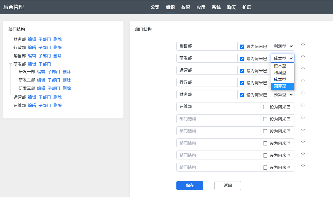Click the drag handle beside 财务部 input row
This screenshot has width=333, height=197.
click(x=303, y=93)
